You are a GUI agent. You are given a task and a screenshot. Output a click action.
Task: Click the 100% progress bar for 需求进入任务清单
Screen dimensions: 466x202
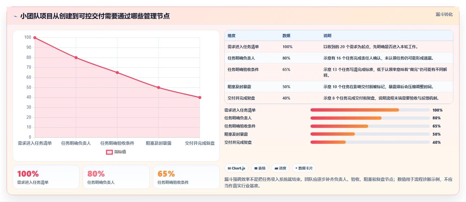coord(370,110)
